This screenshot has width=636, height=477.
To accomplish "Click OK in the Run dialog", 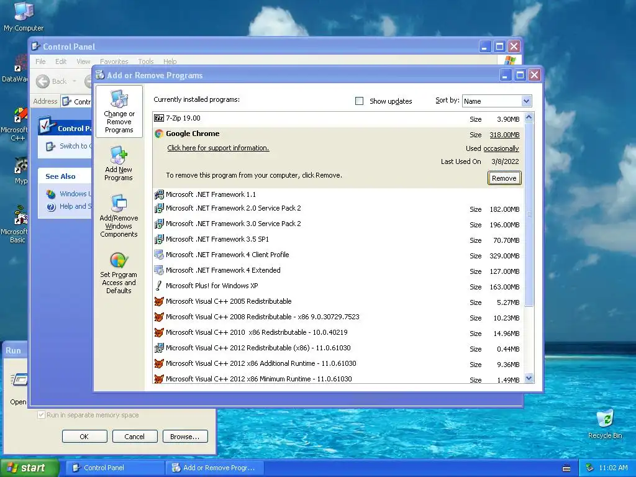I will point(84,437).
